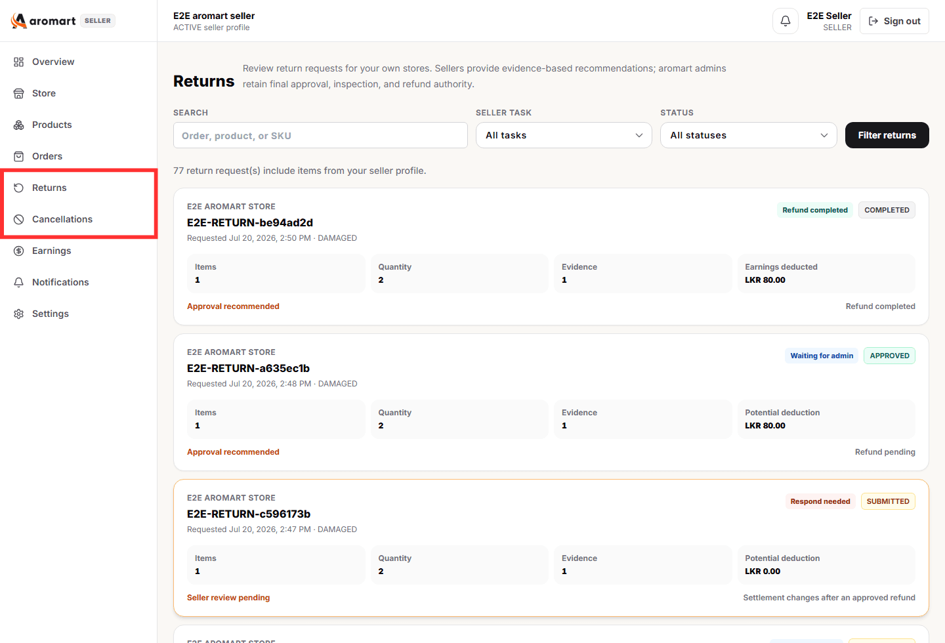945x643 pixels.
Task: Click Settlement changes after an approved refund
Action: pyautogui.click(x=829, y=598)
